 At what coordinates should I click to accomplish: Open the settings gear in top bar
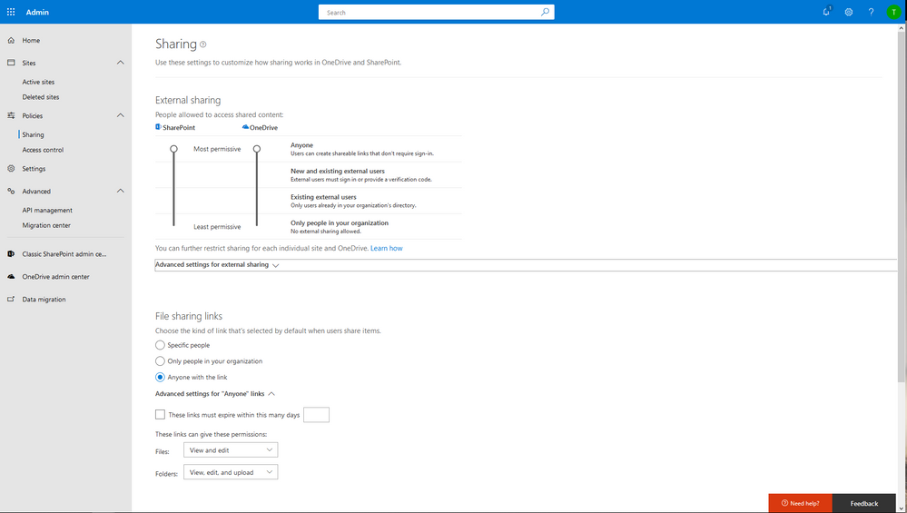[849, 12]
